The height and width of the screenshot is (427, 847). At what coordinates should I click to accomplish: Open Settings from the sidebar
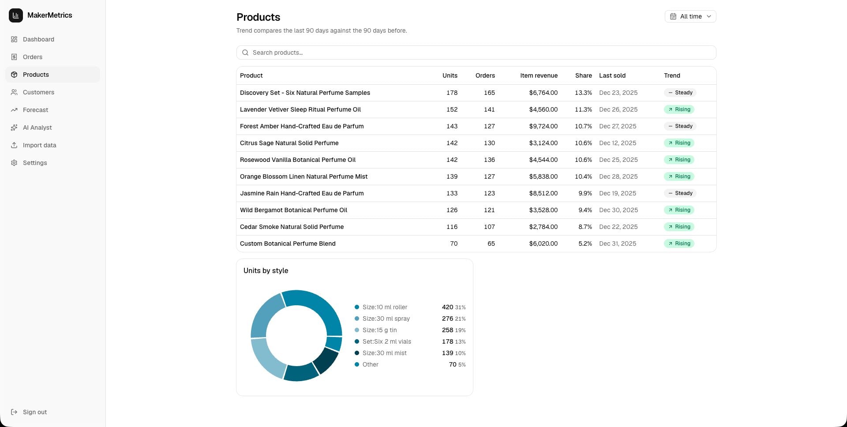click(x=52, y=163)
